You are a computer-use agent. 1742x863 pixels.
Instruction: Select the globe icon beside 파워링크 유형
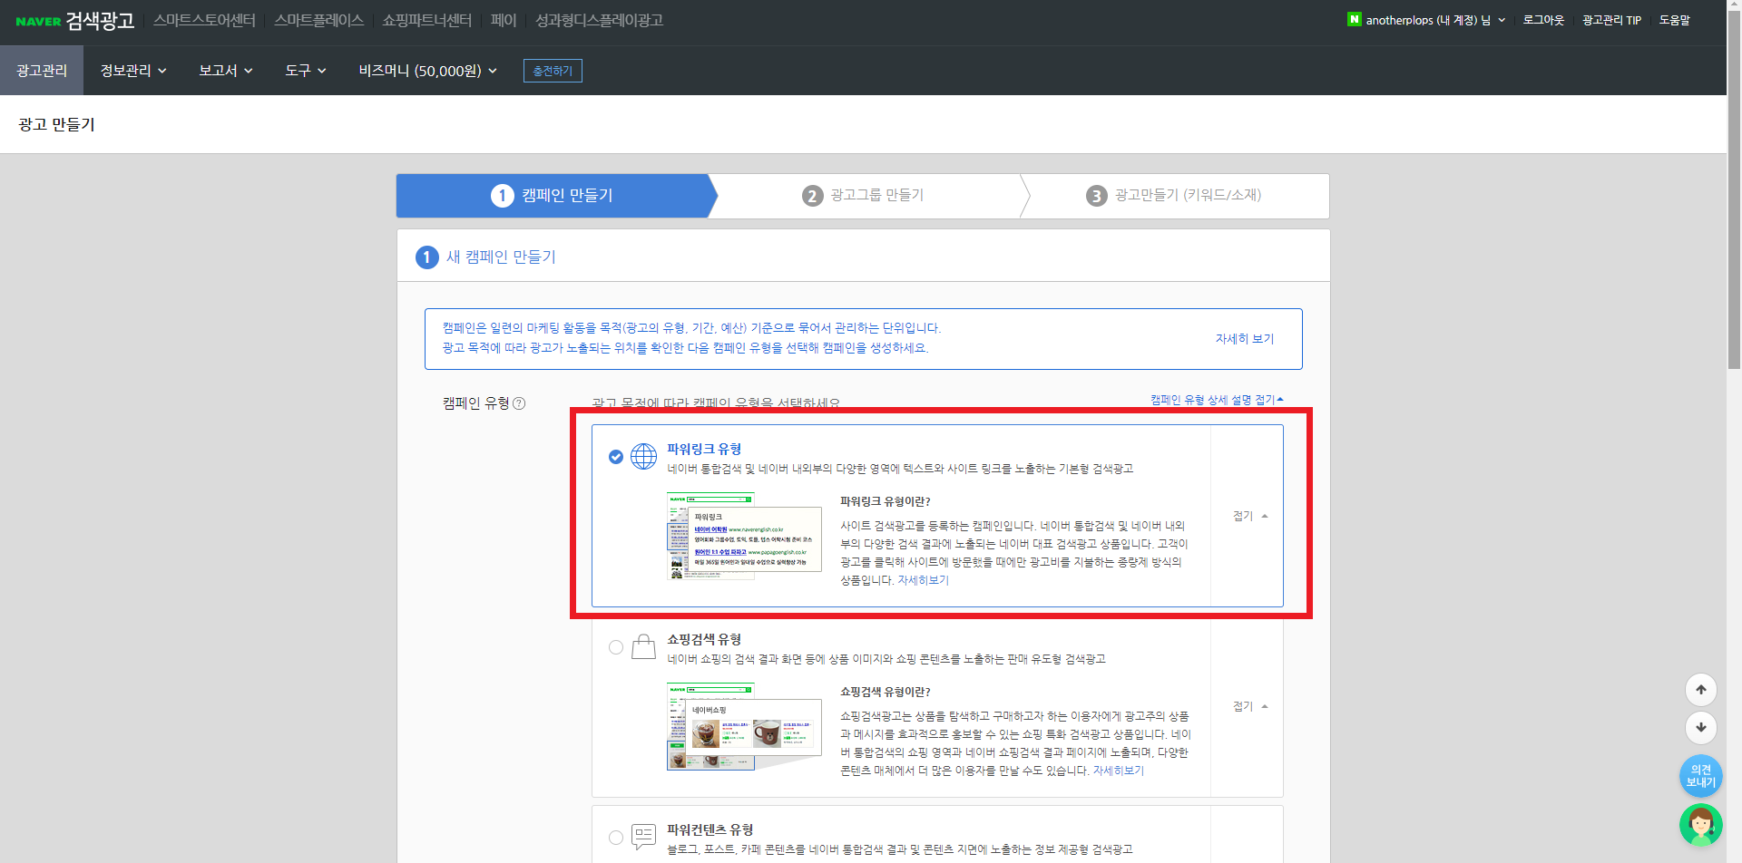643,456
